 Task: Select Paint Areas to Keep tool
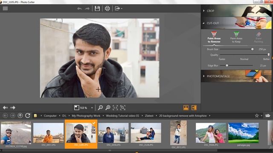click(236, 37)
